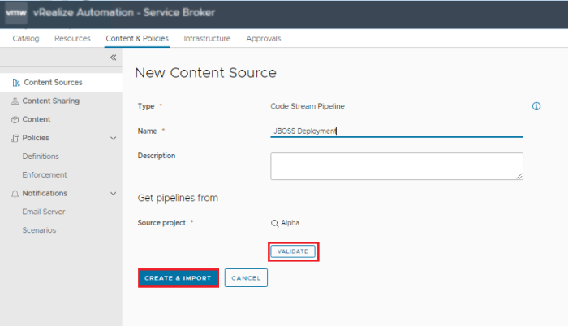Collapse the Notifications section chevron
The width and height of the screenshot is (568, 326).
[113, 194]
